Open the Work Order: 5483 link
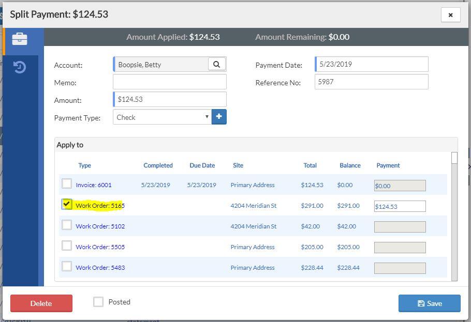Screen dimensions: 471x322 coord(100,268)
